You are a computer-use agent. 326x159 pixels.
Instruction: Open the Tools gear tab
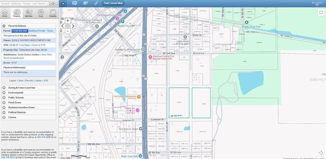[x=41, y=13]
